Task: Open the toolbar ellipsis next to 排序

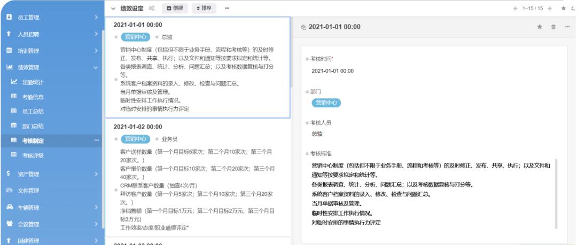Action: (227, 8)
